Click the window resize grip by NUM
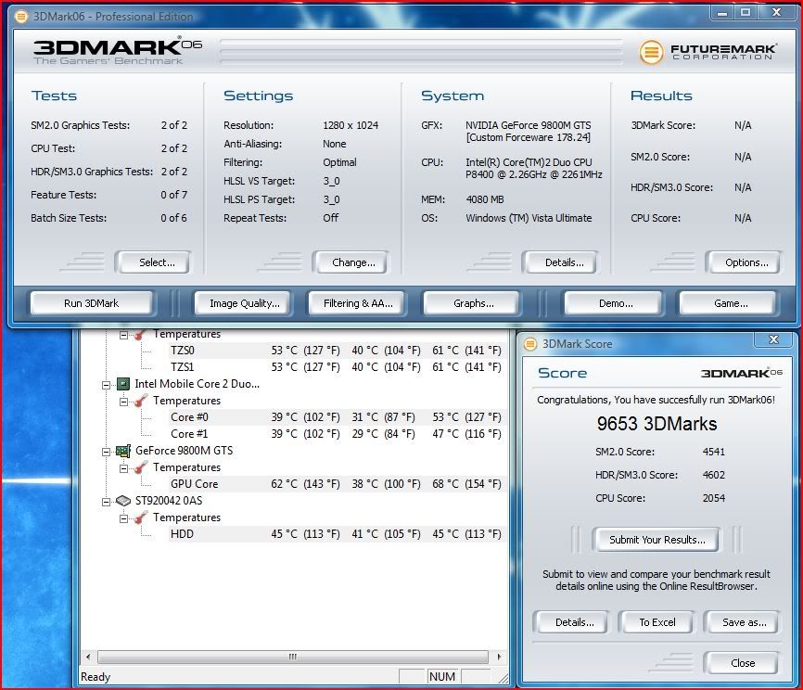The height and width of the screenshot is (690, 803). coord(503,678)
